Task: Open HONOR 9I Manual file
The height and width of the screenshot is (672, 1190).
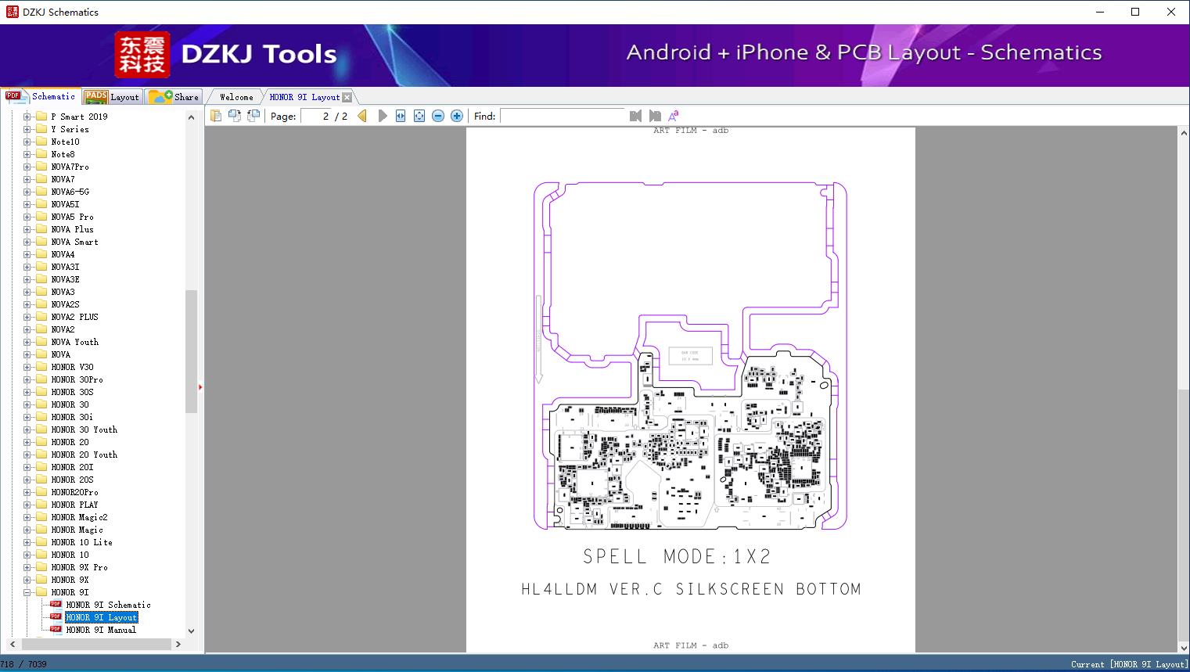Action: point(101,630)
